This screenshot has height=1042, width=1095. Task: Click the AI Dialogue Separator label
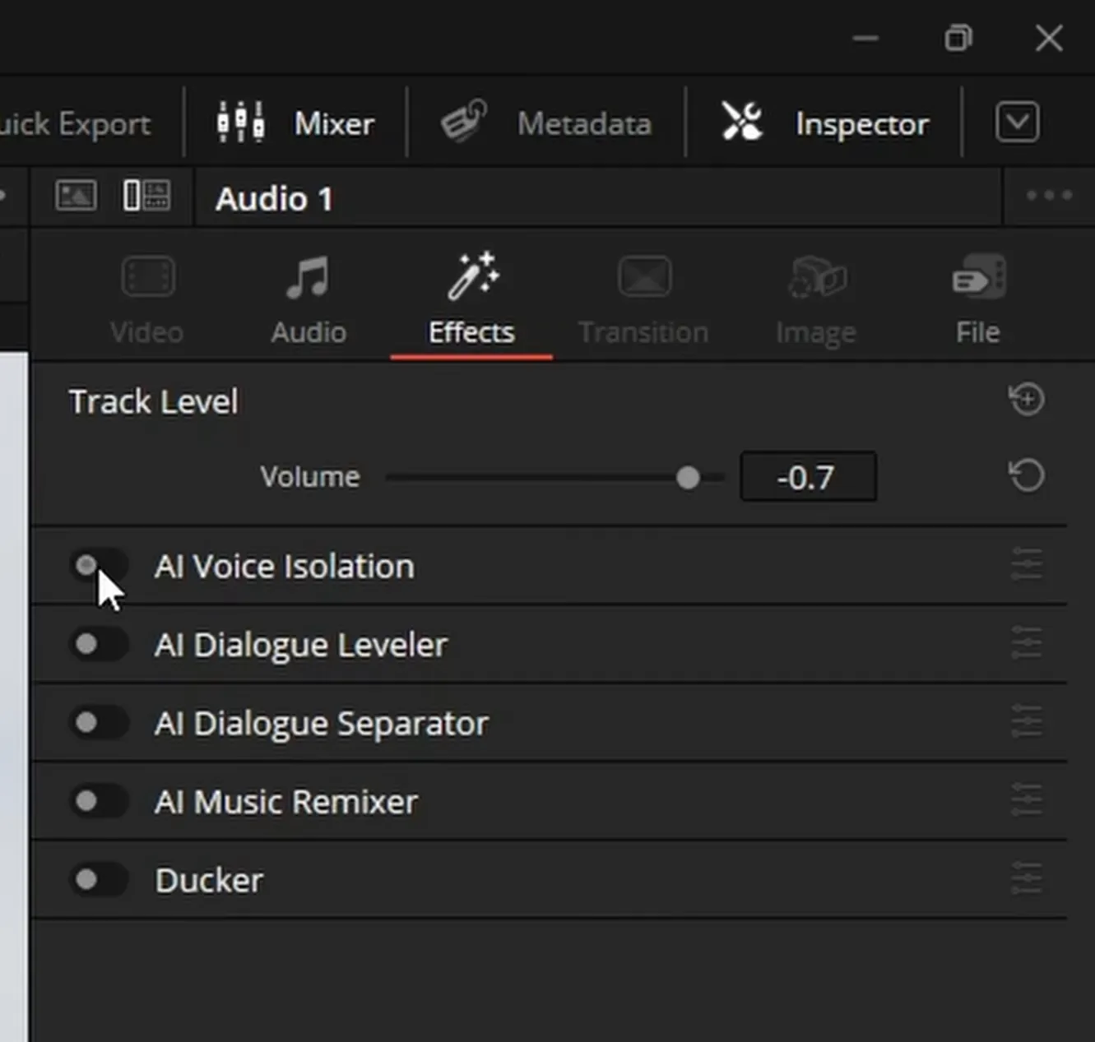(x=321, y=725)
